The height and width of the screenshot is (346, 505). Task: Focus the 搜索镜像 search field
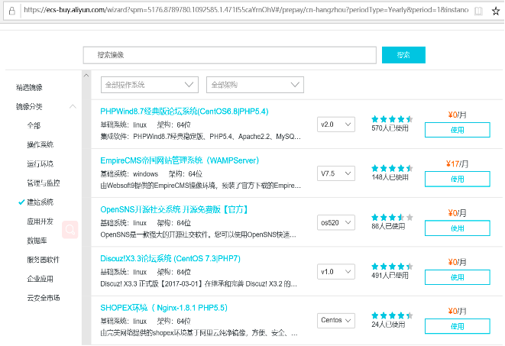[x=230, y=55]
